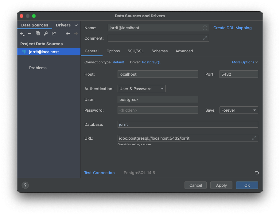Remove the selected data source
280x215 pixels.
click(x=30, y=34)
